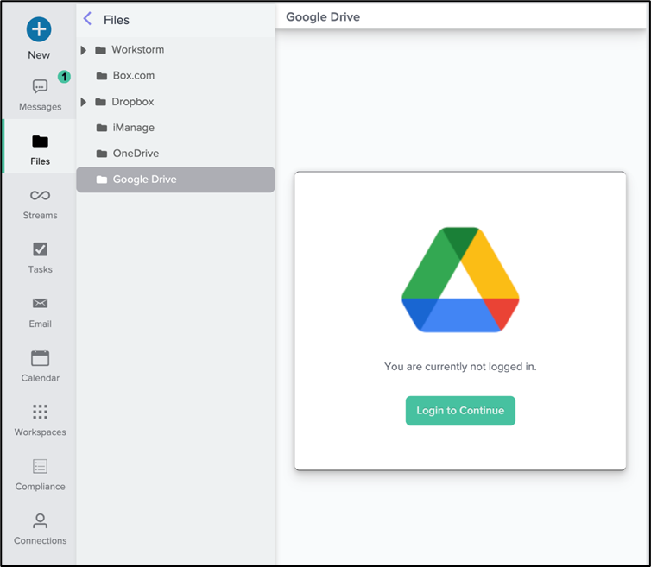Open the Workspaces grid icon
Screen dimensions: 651x567
coord(41,412)
